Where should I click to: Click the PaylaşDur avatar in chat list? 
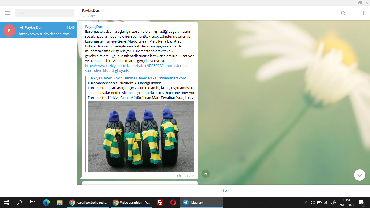[9, 31]
